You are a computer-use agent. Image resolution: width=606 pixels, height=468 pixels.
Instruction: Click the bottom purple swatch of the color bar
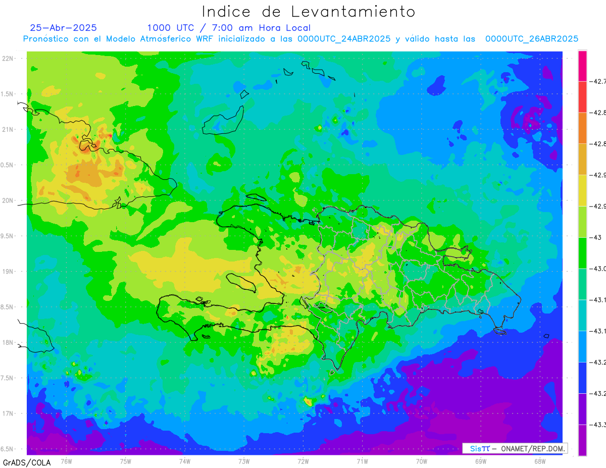[x=582, y=440]
